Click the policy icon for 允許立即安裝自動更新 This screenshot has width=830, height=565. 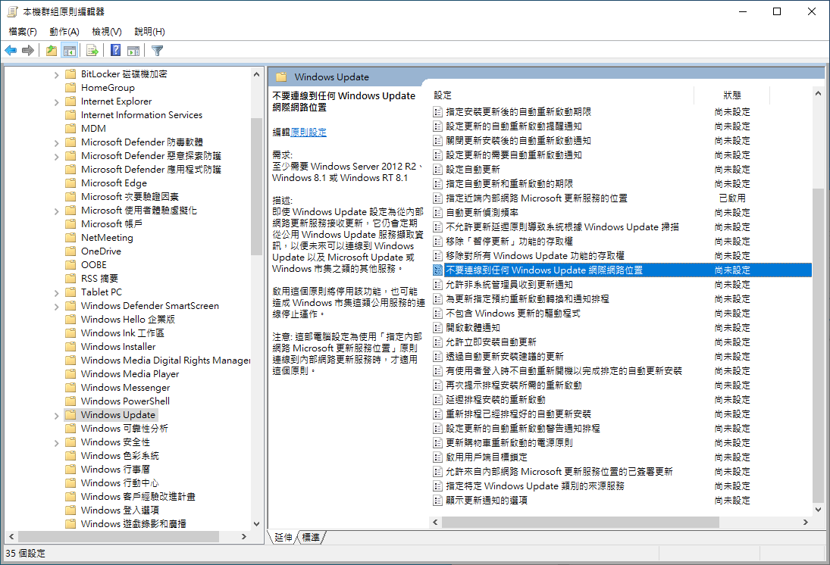(x=438, y=342)
